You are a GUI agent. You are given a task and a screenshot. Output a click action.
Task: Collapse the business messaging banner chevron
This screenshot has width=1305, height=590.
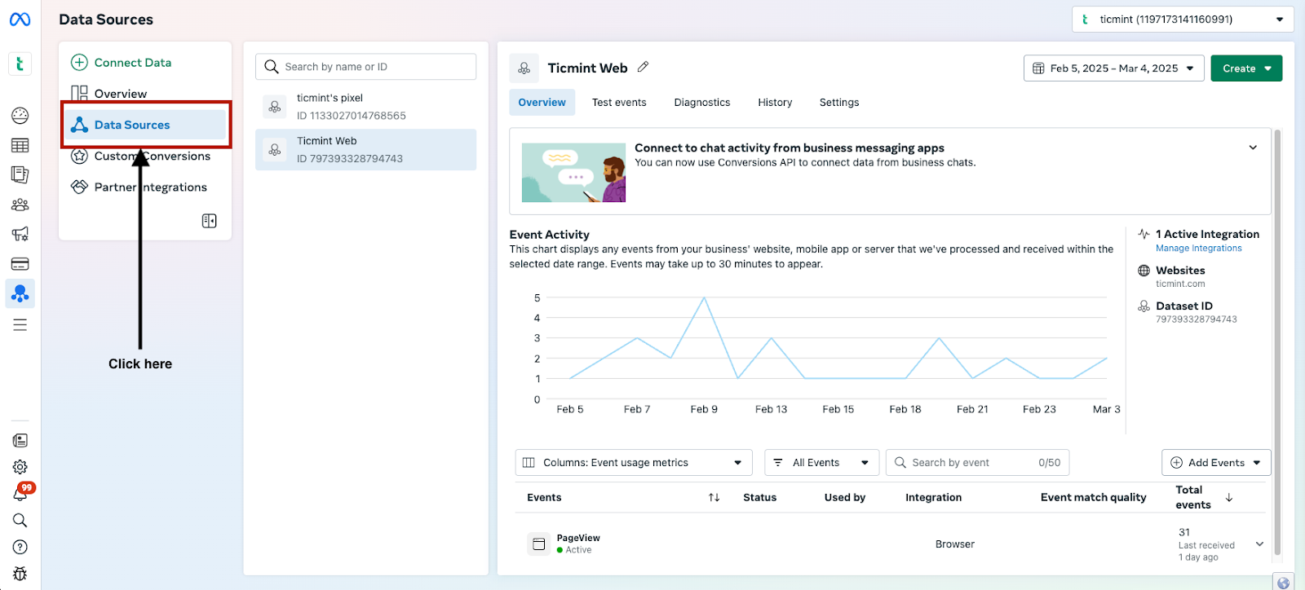click(x=1253, y=147)
